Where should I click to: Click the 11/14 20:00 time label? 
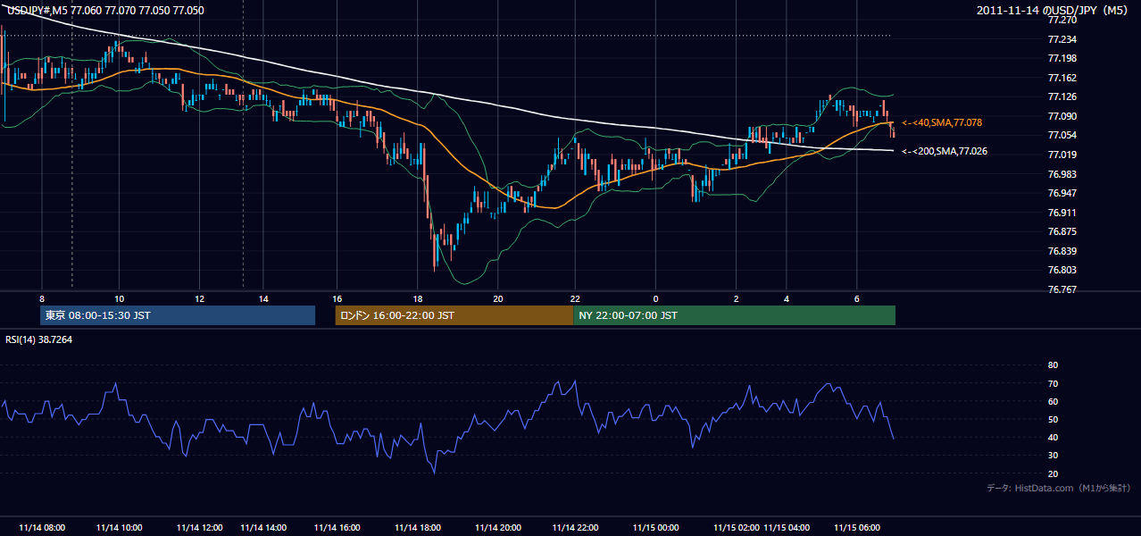point(498,527)
